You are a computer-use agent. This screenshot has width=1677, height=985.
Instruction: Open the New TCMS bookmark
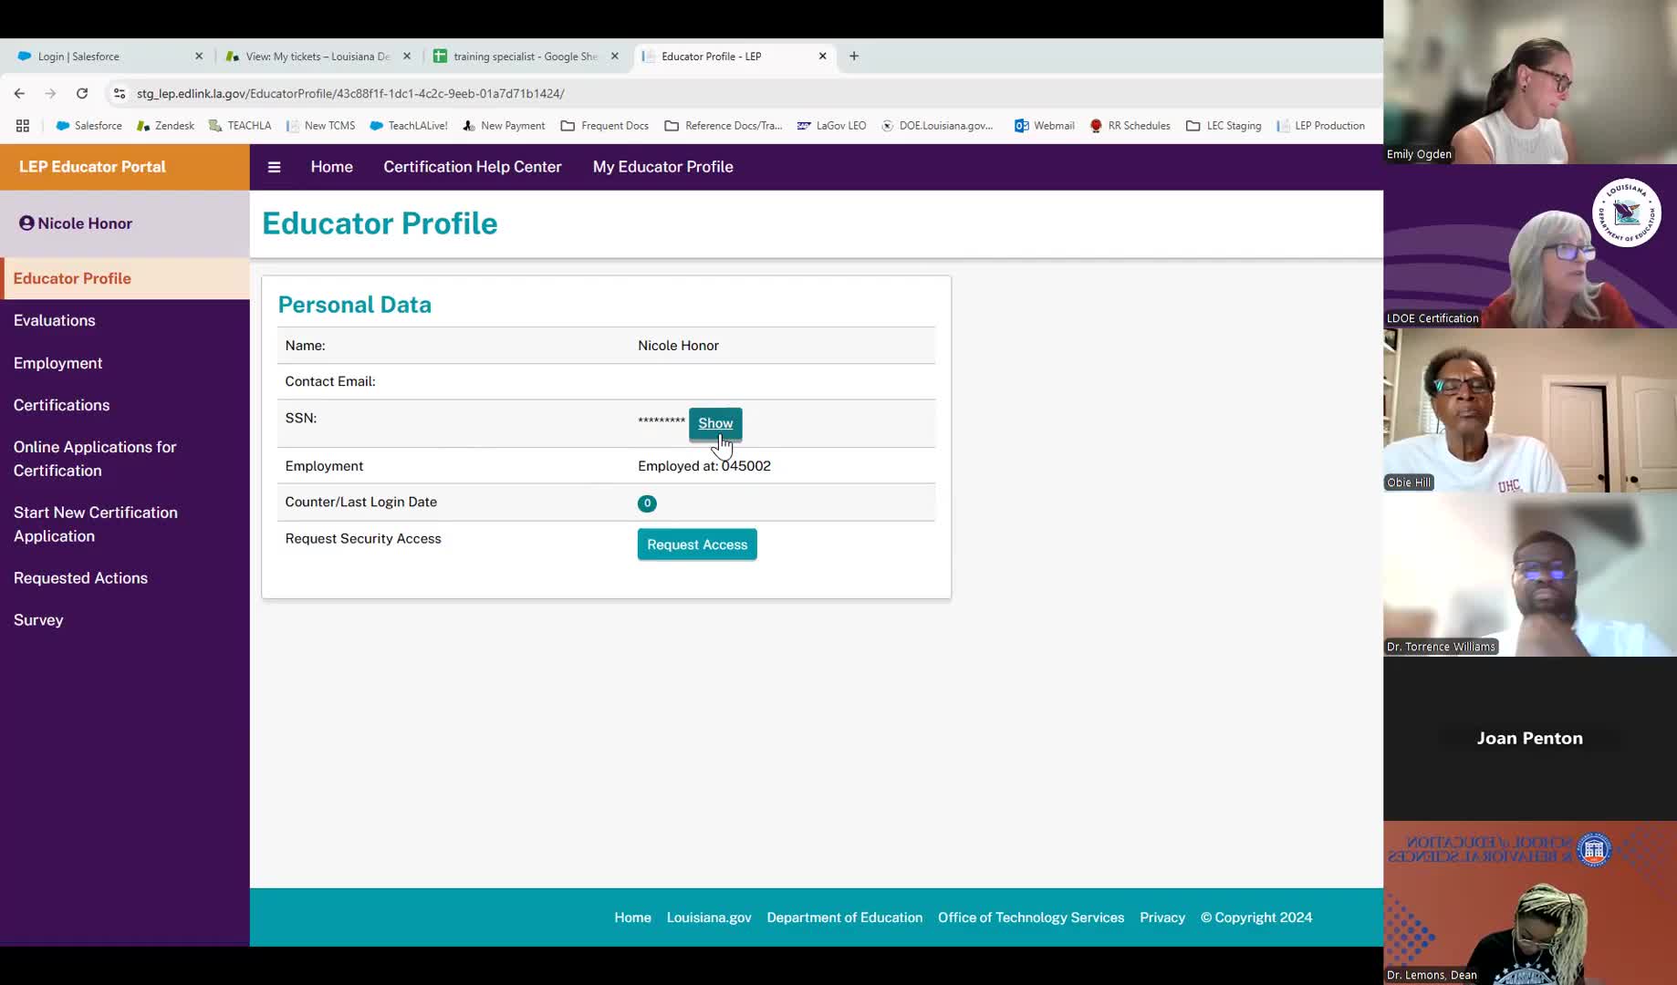click(320, 126)
